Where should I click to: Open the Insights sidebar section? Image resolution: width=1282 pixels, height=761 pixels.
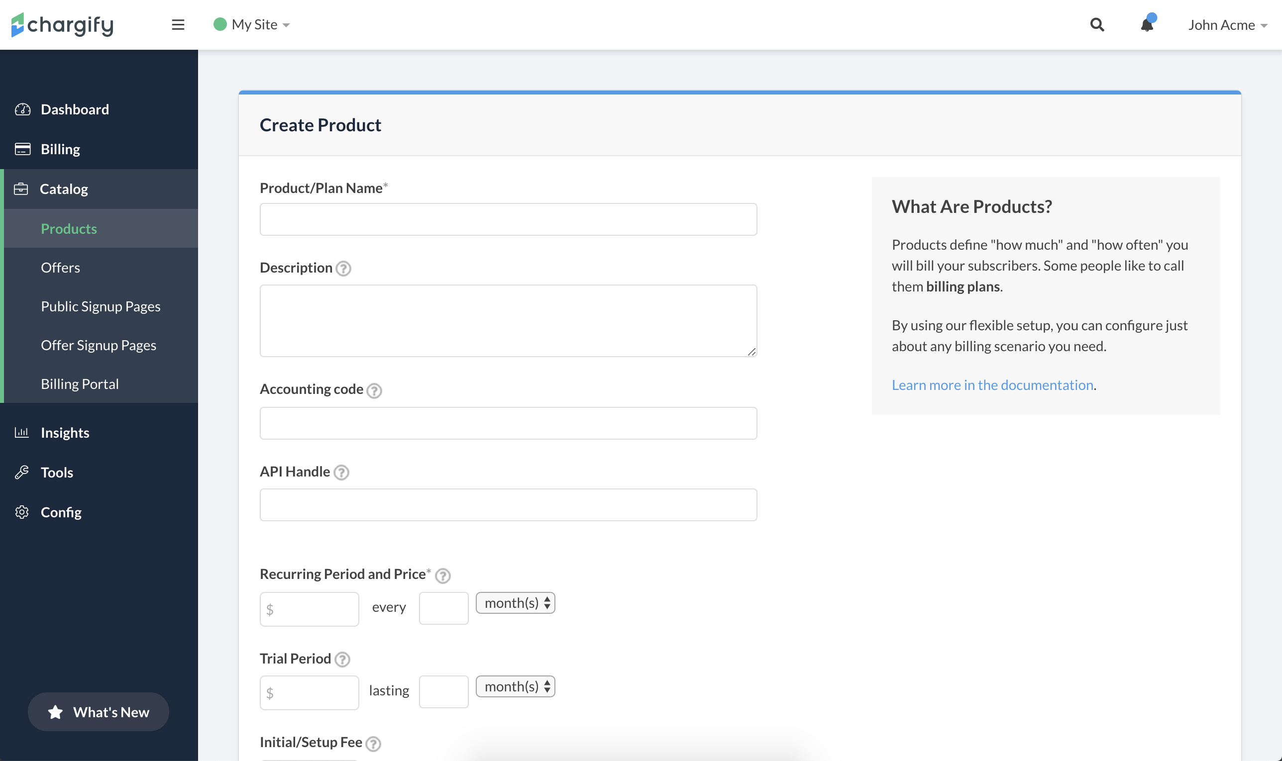65,432
